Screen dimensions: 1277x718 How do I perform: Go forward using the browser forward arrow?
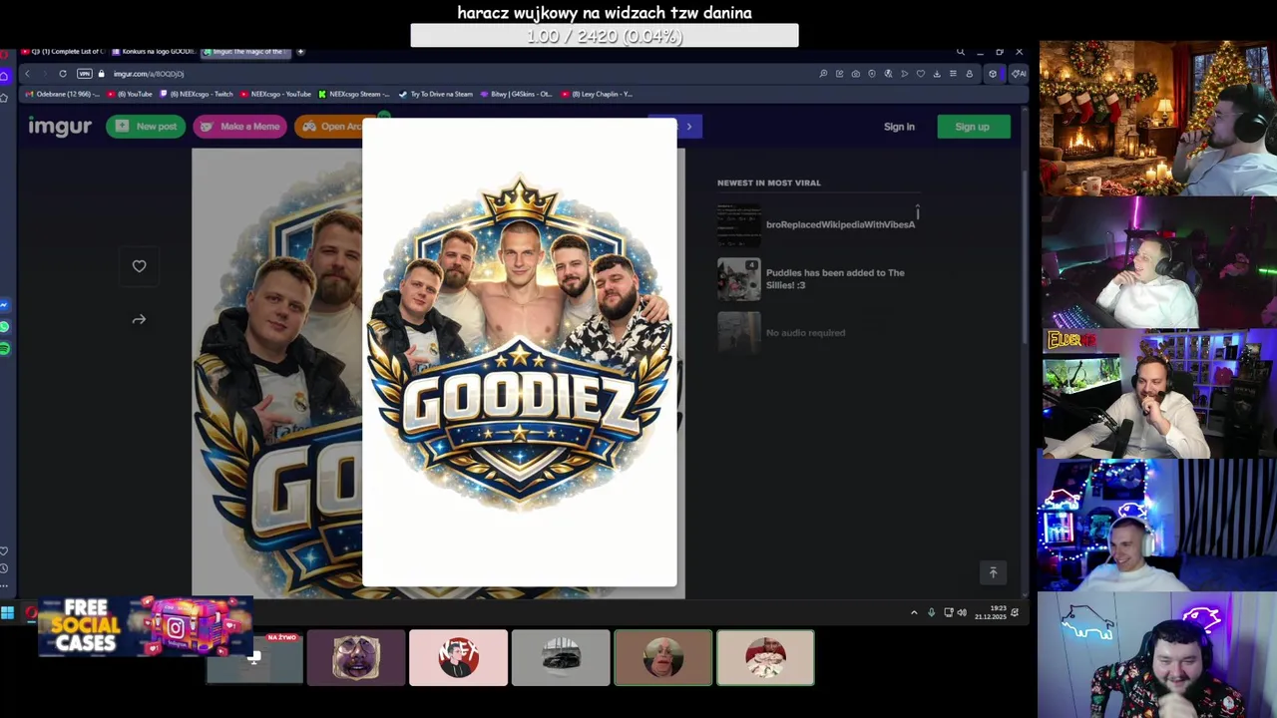[45, 74]
